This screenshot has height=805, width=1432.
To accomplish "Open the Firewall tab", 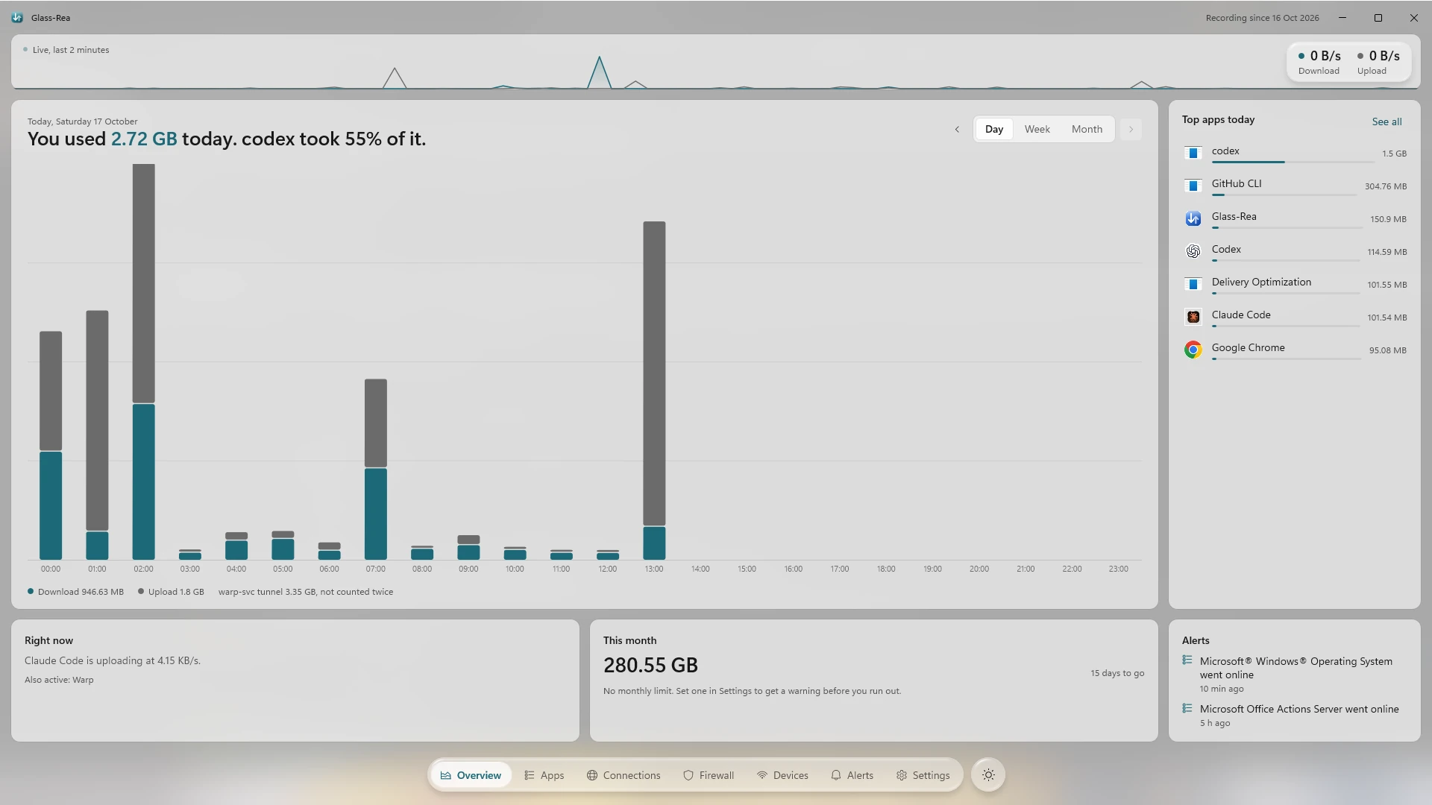I will pyautogui.click(x=709, y=775).
